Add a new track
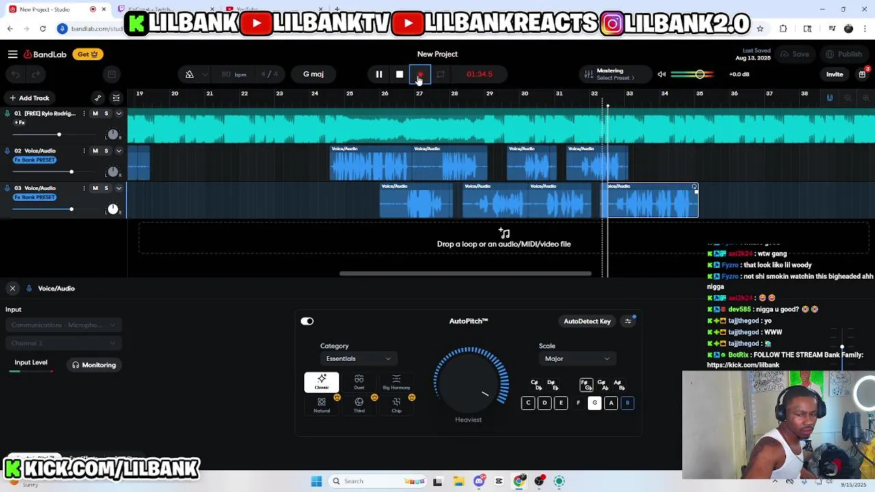This screenshot has width=875, height=492. [29, 98]
